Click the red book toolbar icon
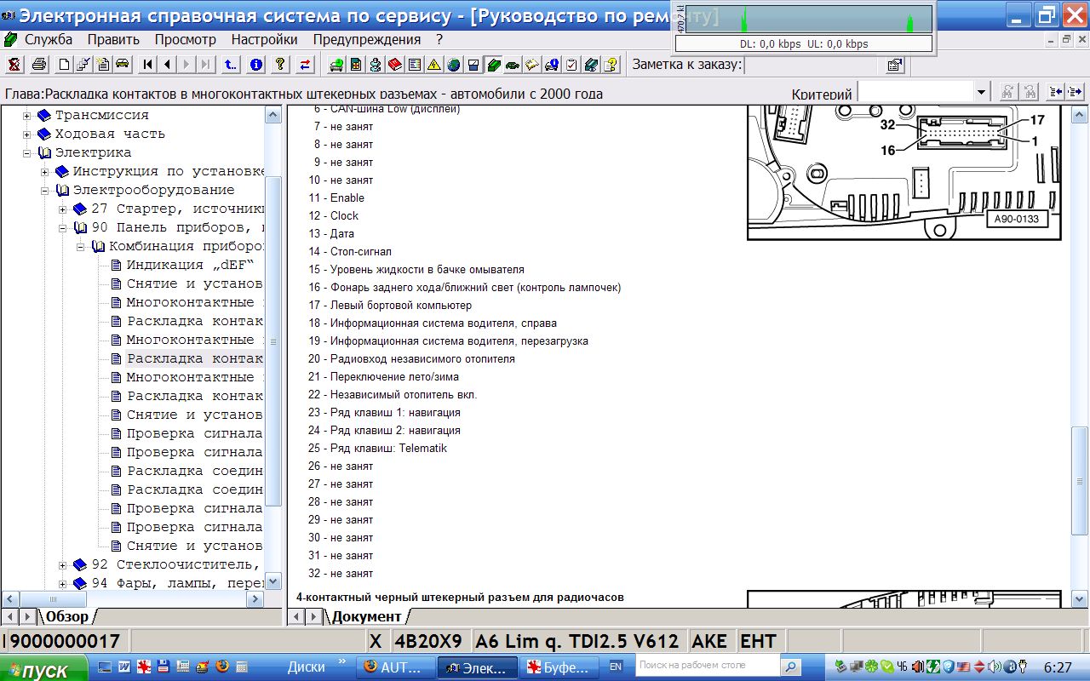The image size is (1090, 681). 395,65
